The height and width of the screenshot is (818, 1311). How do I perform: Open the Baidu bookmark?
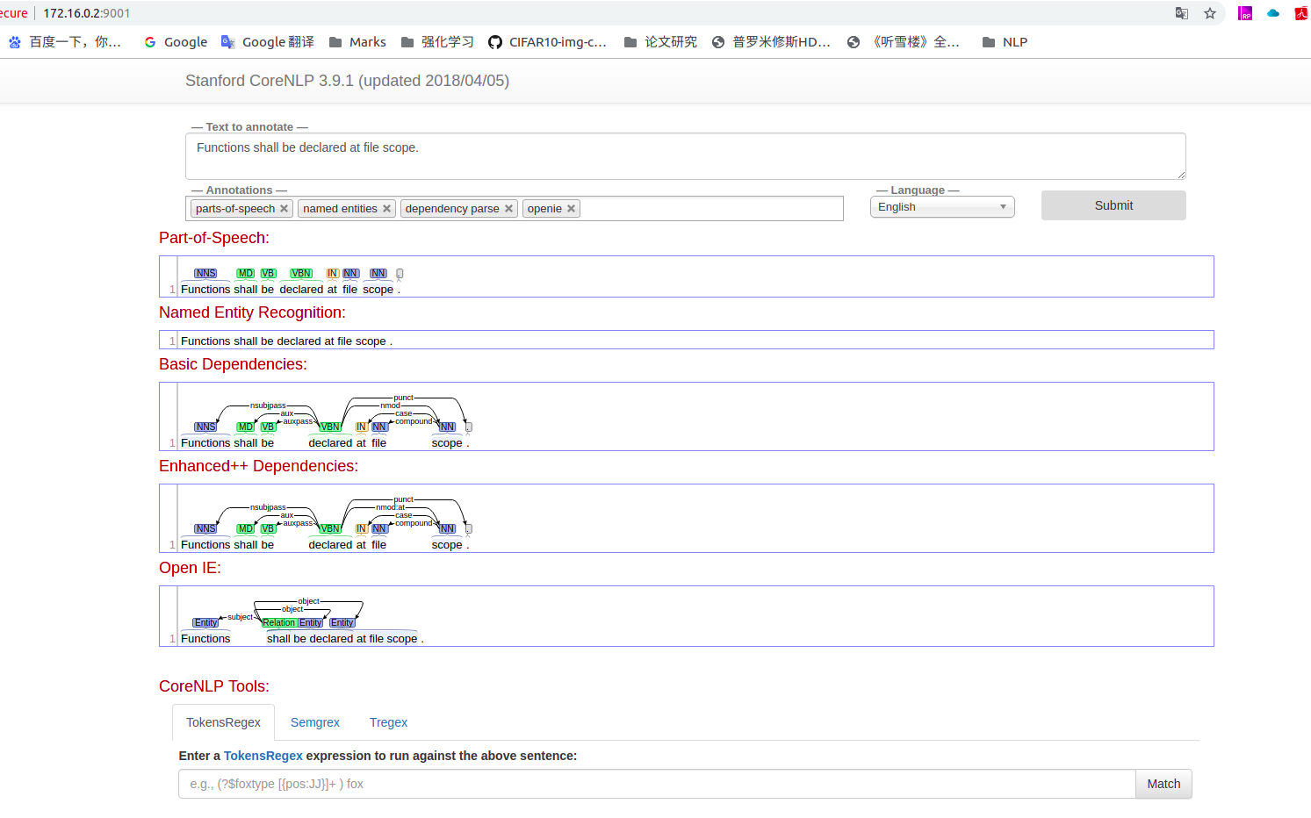(65, 42)
